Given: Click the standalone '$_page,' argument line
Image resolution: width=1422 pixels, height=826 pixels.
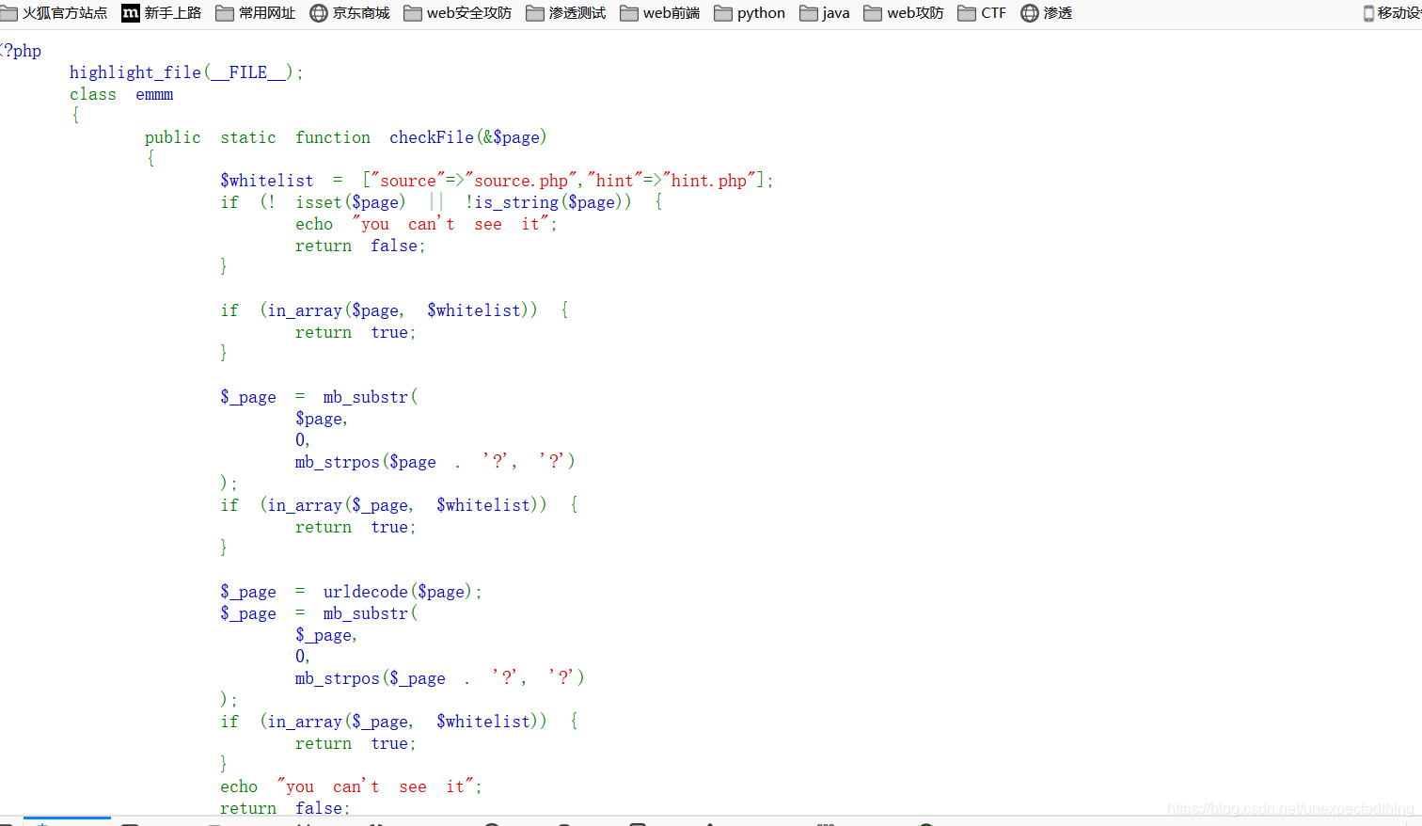Looking at the screenshot, I should [x=326, y=635].
